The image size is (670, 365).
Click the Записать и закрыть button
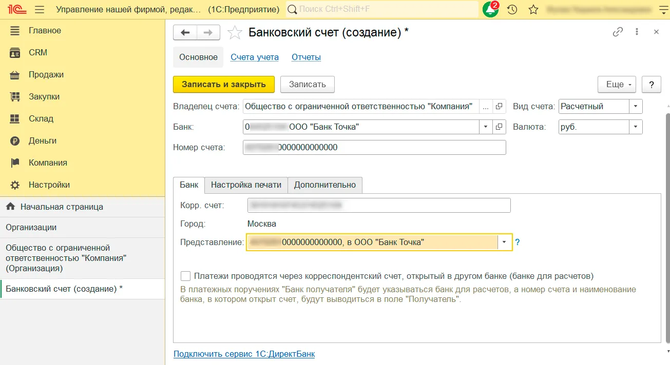(x=224, y=85)
